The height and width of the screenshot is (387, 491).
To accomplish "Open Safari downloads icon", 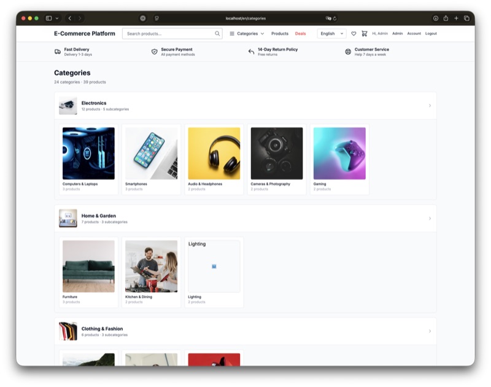I will (436, 18).
